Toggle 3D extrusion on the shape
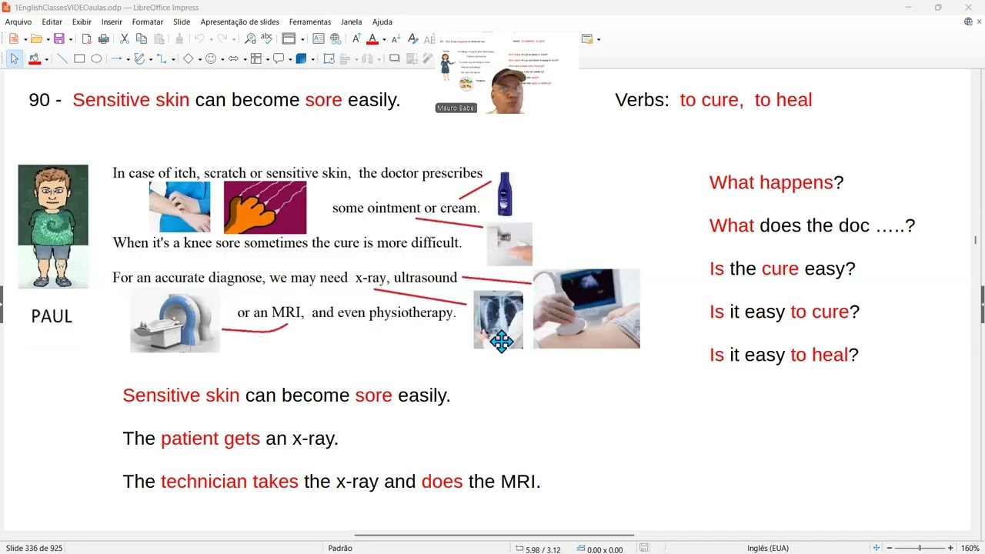 click(301, 58)
